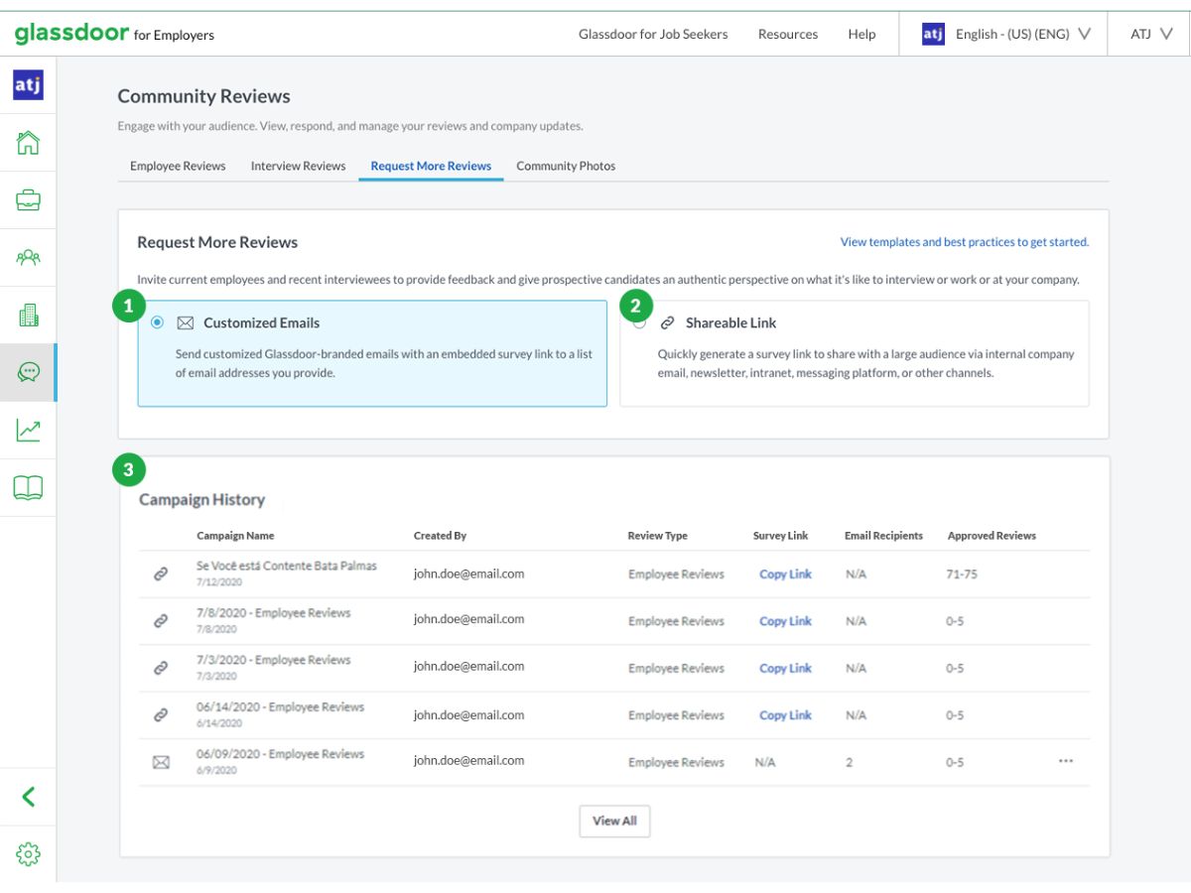Open the ATJ account dropdown
The height and width of the screenshot is (893, 1191).
click(1152, 34)
